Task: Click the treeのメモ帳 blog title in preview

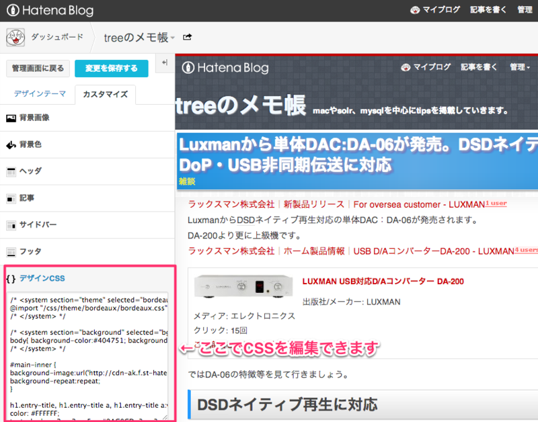Action: [240, 105]
